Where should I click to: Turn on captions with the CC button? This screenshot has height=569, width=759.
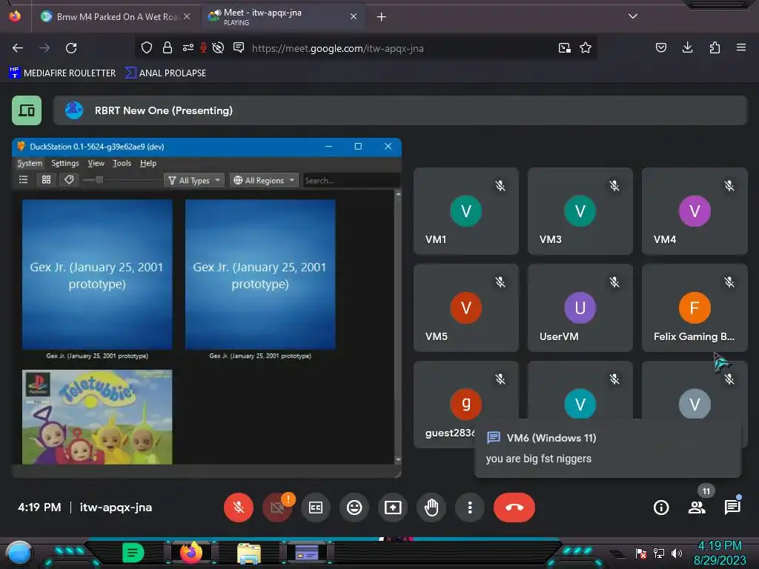pyautogui.click(x=316, y=508)
